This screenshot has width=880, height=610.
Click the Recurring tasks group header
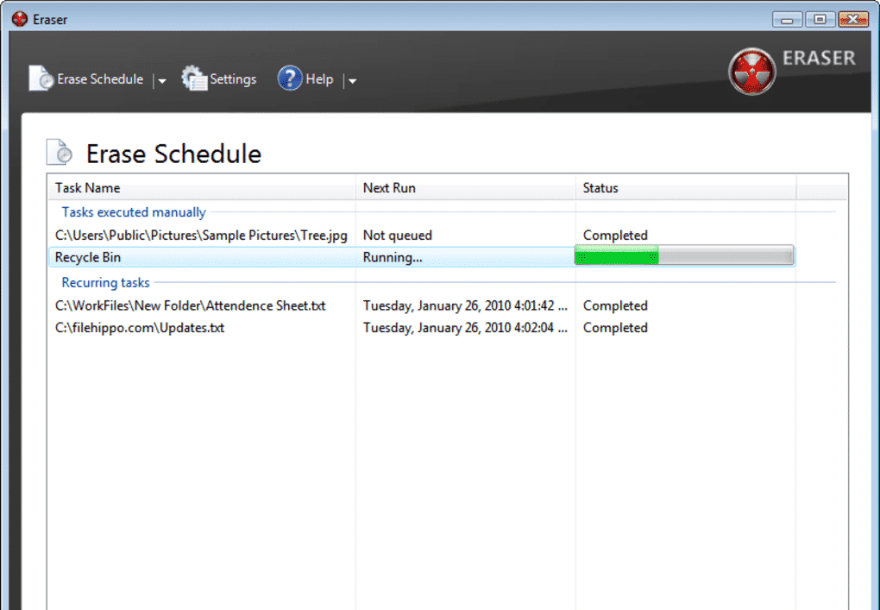point(105,283)
